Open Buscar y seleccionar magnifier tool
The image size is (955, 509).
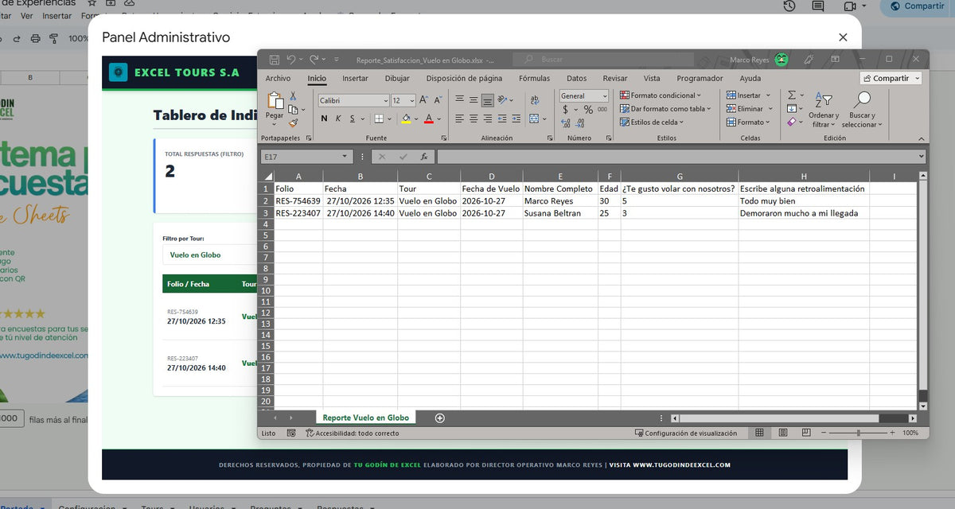[861, 100]
